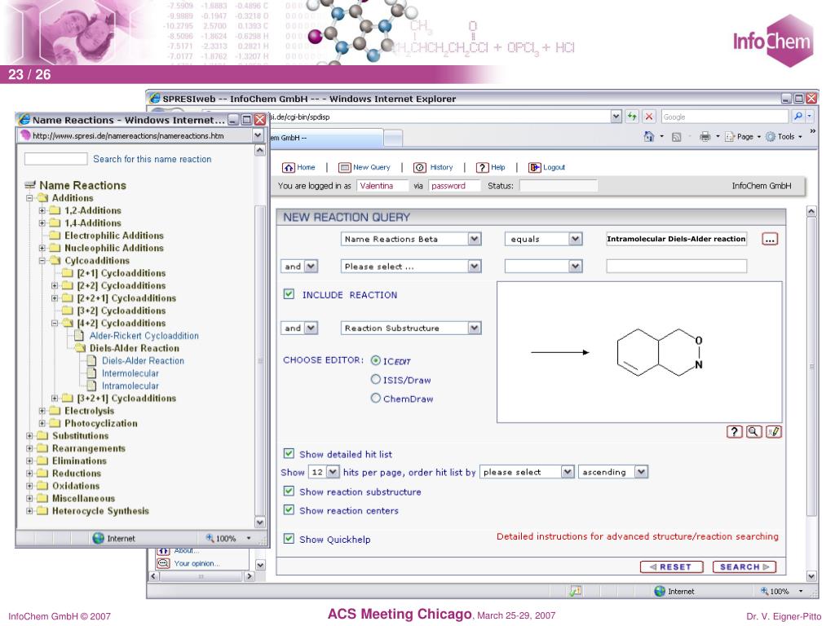This screenshot has width=835, height=626.
Task: Click the Help navigation link
Action: (x=498, y=167)
